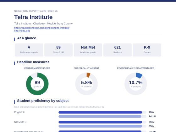This screenshot has height=132, width=176.
Task: Select the 621 Students card
Action: tap(118, 50)
